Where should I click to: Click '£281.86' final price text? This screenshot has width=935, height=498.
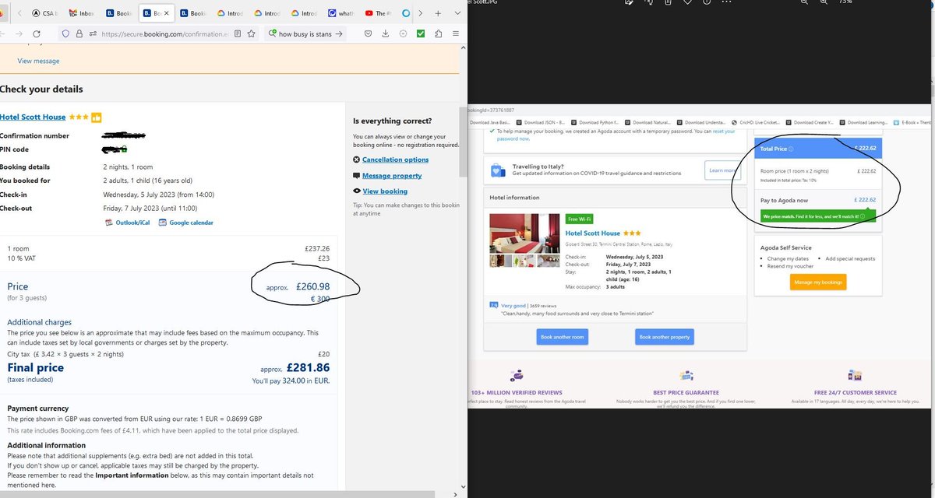pos(308,367)
